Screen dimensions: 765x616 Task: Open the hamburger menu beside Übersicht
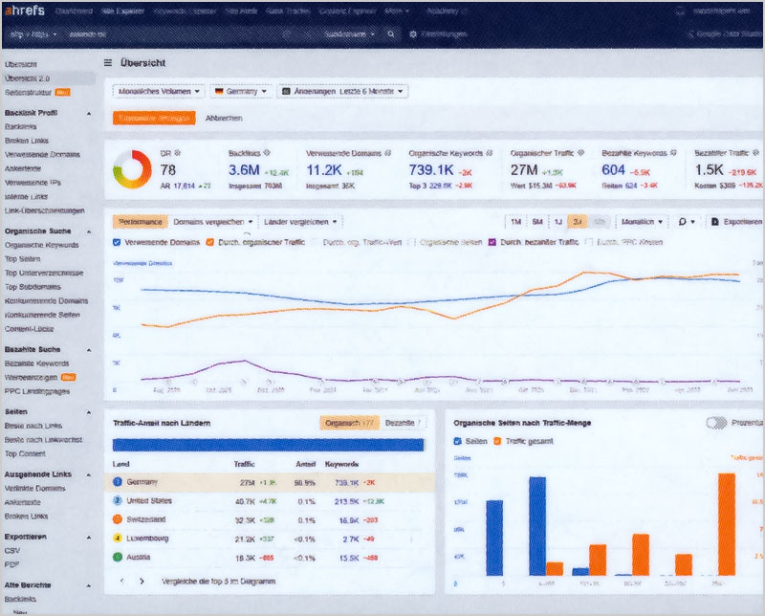(108, 62)
